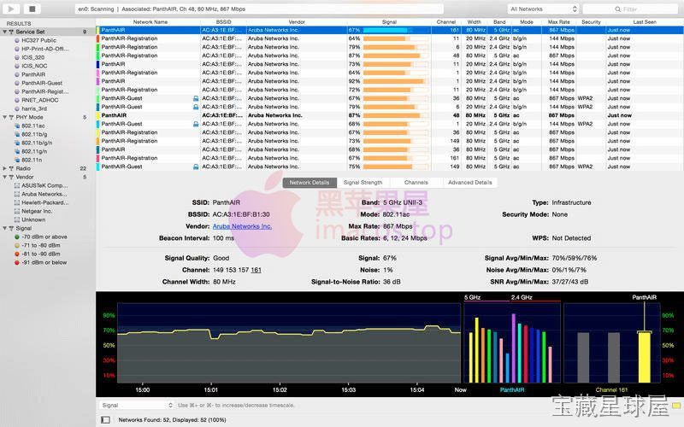Collapse the Vendor group
This screenshot has width=684, height=427.
(5, 177)
